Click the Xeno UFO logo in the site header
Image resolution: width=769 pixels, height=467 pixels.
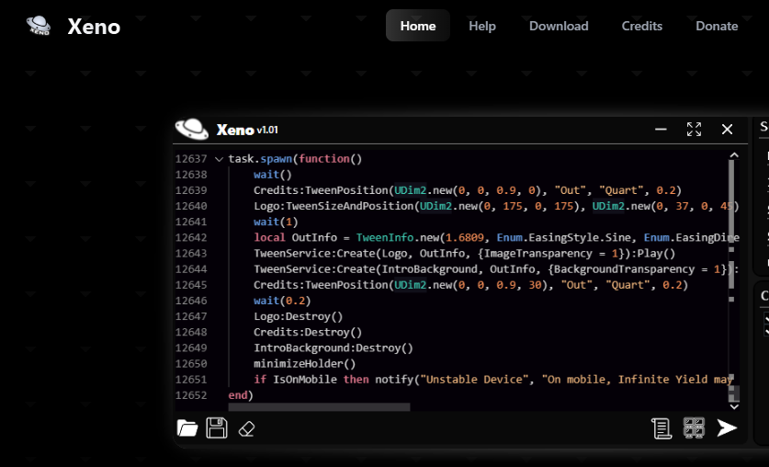click(39, 25)
